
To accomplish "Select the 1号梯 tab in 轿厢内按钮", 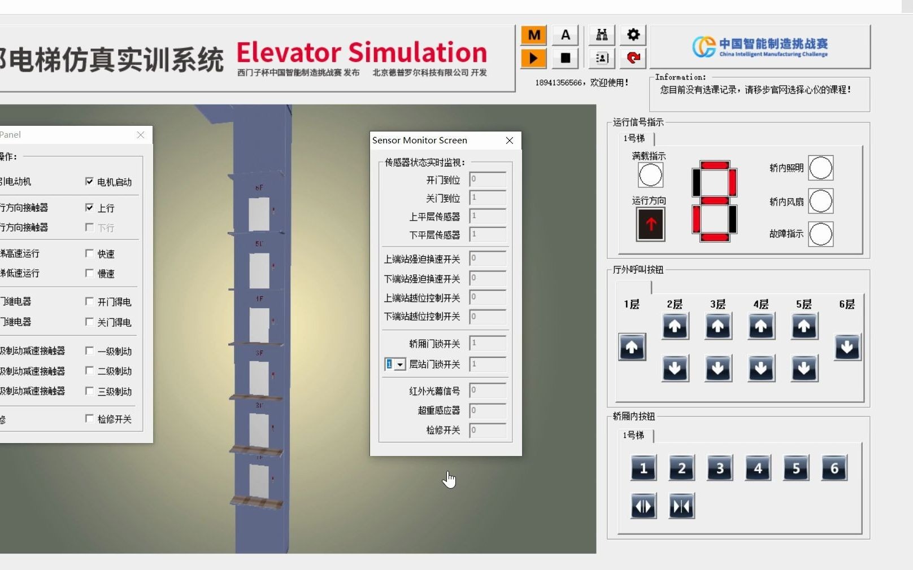I will [x=633, y=435].
